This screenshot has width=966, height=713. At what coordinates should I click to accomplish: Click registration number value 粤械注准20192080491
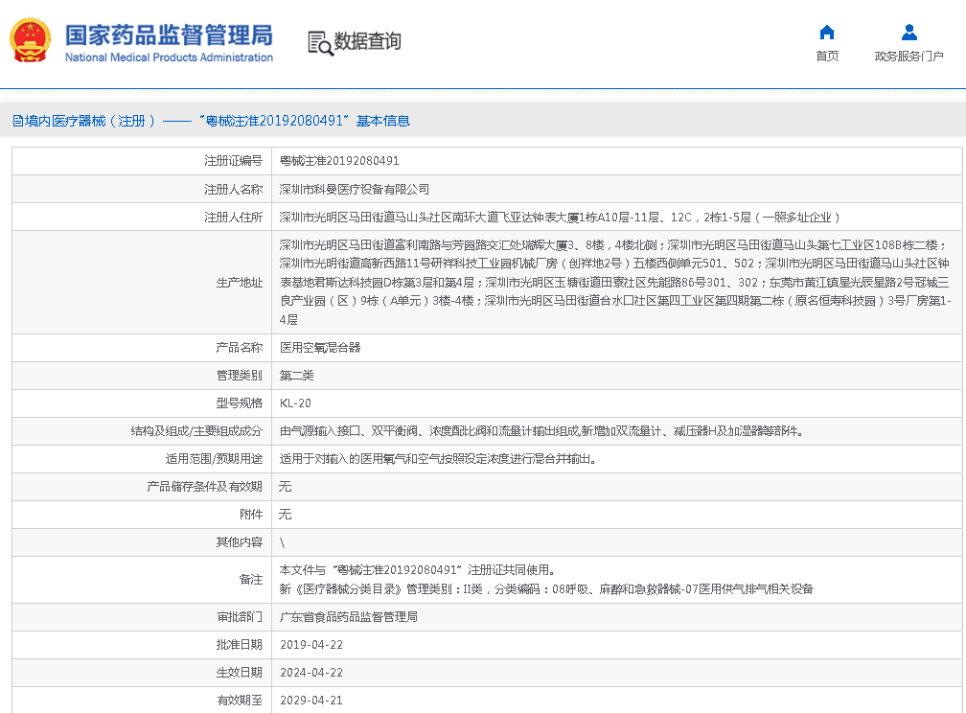pyautogui.click(x=339, y=161)
